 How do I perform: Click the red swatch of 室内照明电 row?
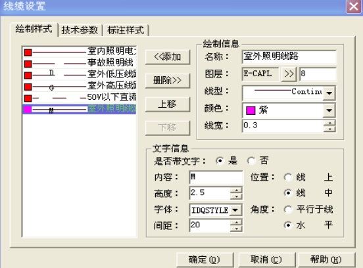(x=28, y=53)
